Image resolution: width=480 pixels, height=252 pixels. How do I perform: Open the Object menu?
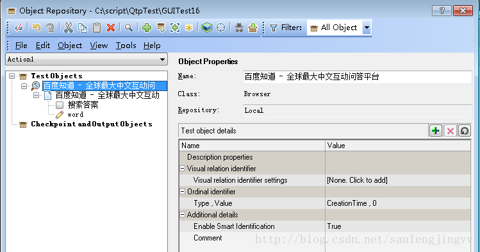click(70, 46)
